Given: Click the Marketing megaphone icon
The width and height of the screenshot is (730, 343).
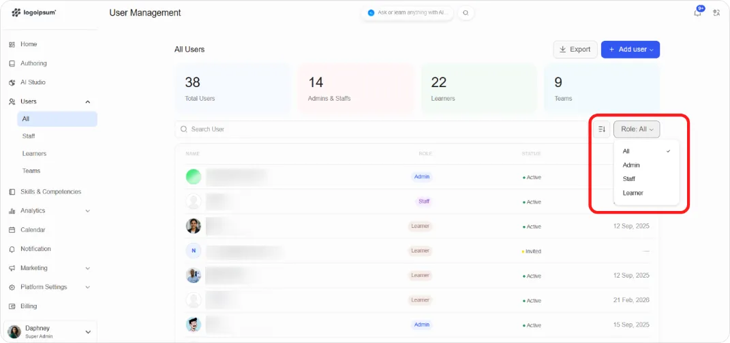Looking at the screenshot, I should click(x=12, y=268).
